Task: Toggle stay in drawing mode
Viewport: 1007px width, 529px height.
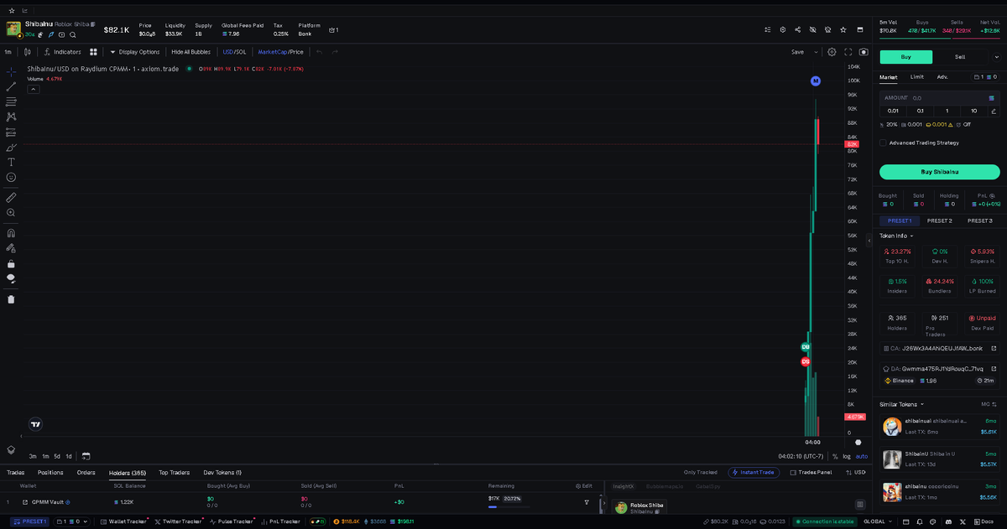Action: point(11,248)
